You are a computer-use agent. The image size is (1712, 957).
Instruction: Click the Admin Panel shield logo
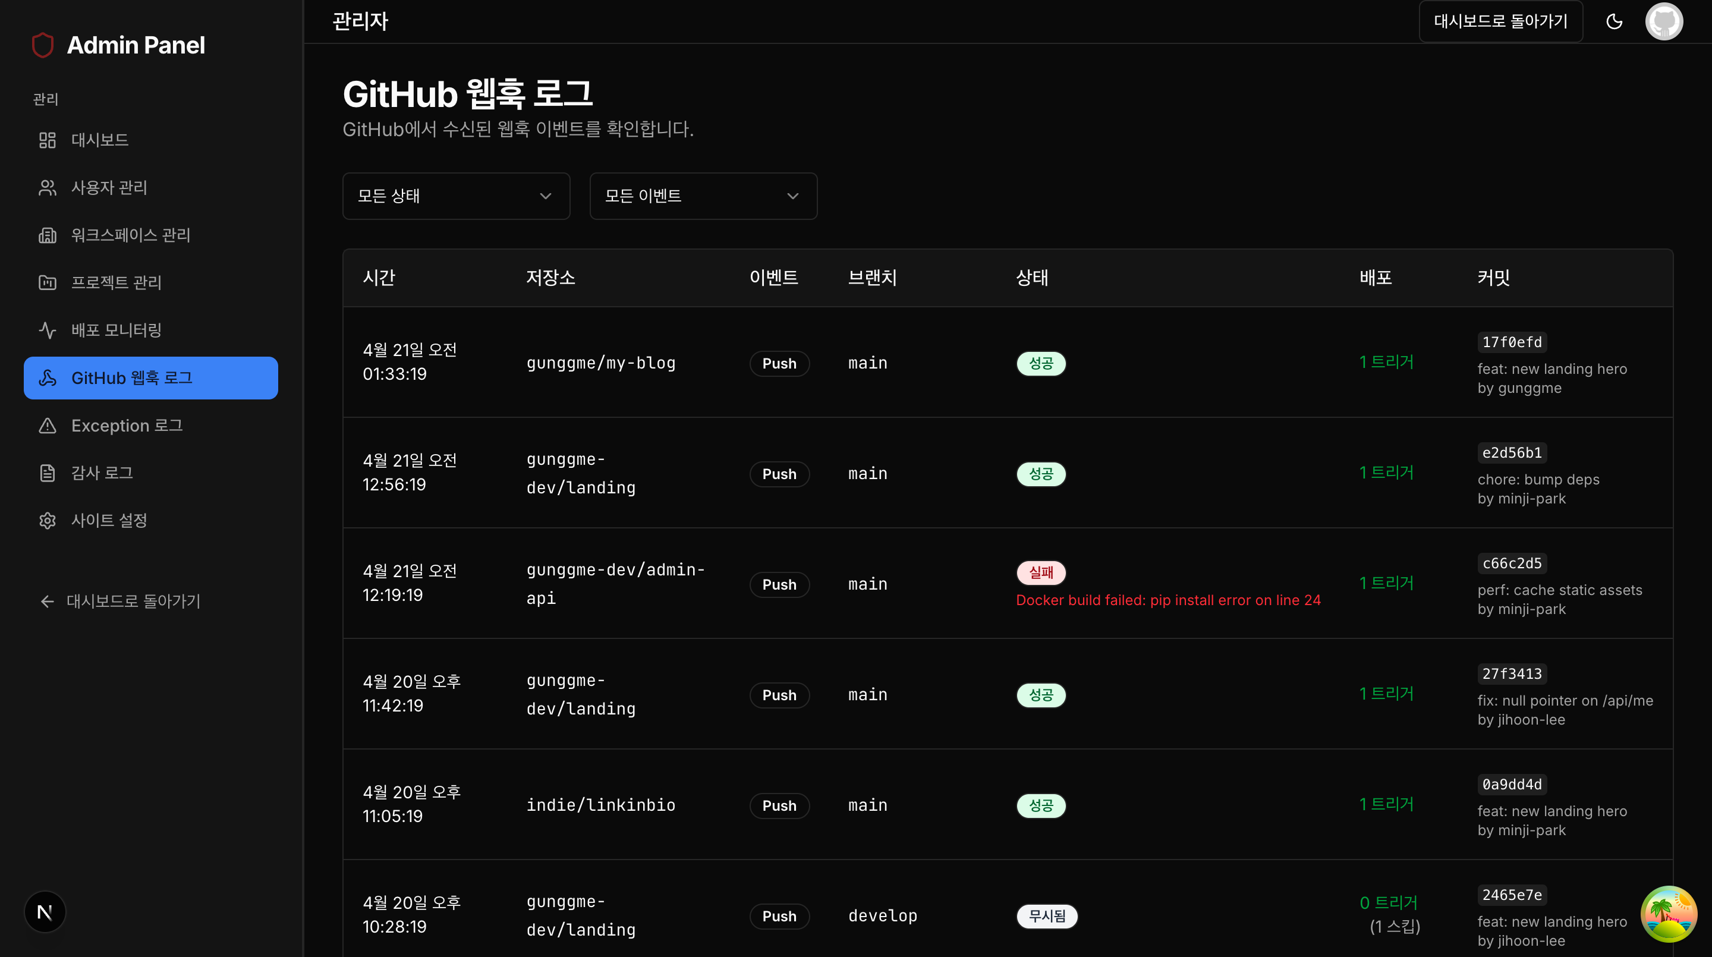pos(43,45)
